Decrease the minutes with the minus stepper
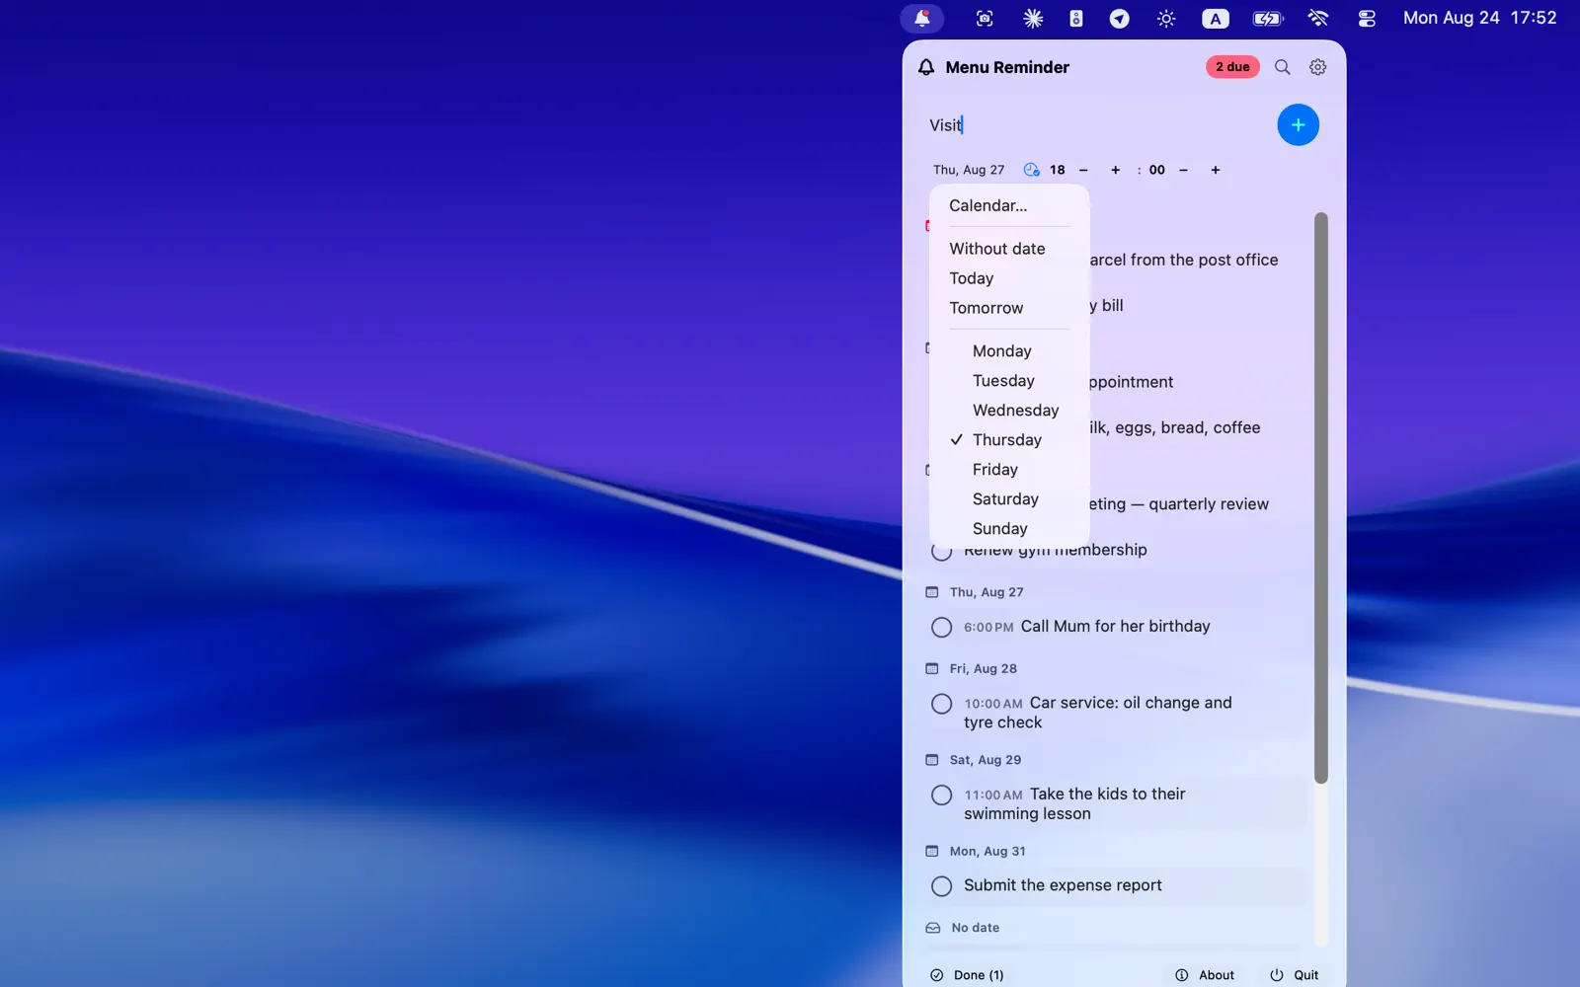Screen dimensions: 1580x987 click(x=1183, y=170)
